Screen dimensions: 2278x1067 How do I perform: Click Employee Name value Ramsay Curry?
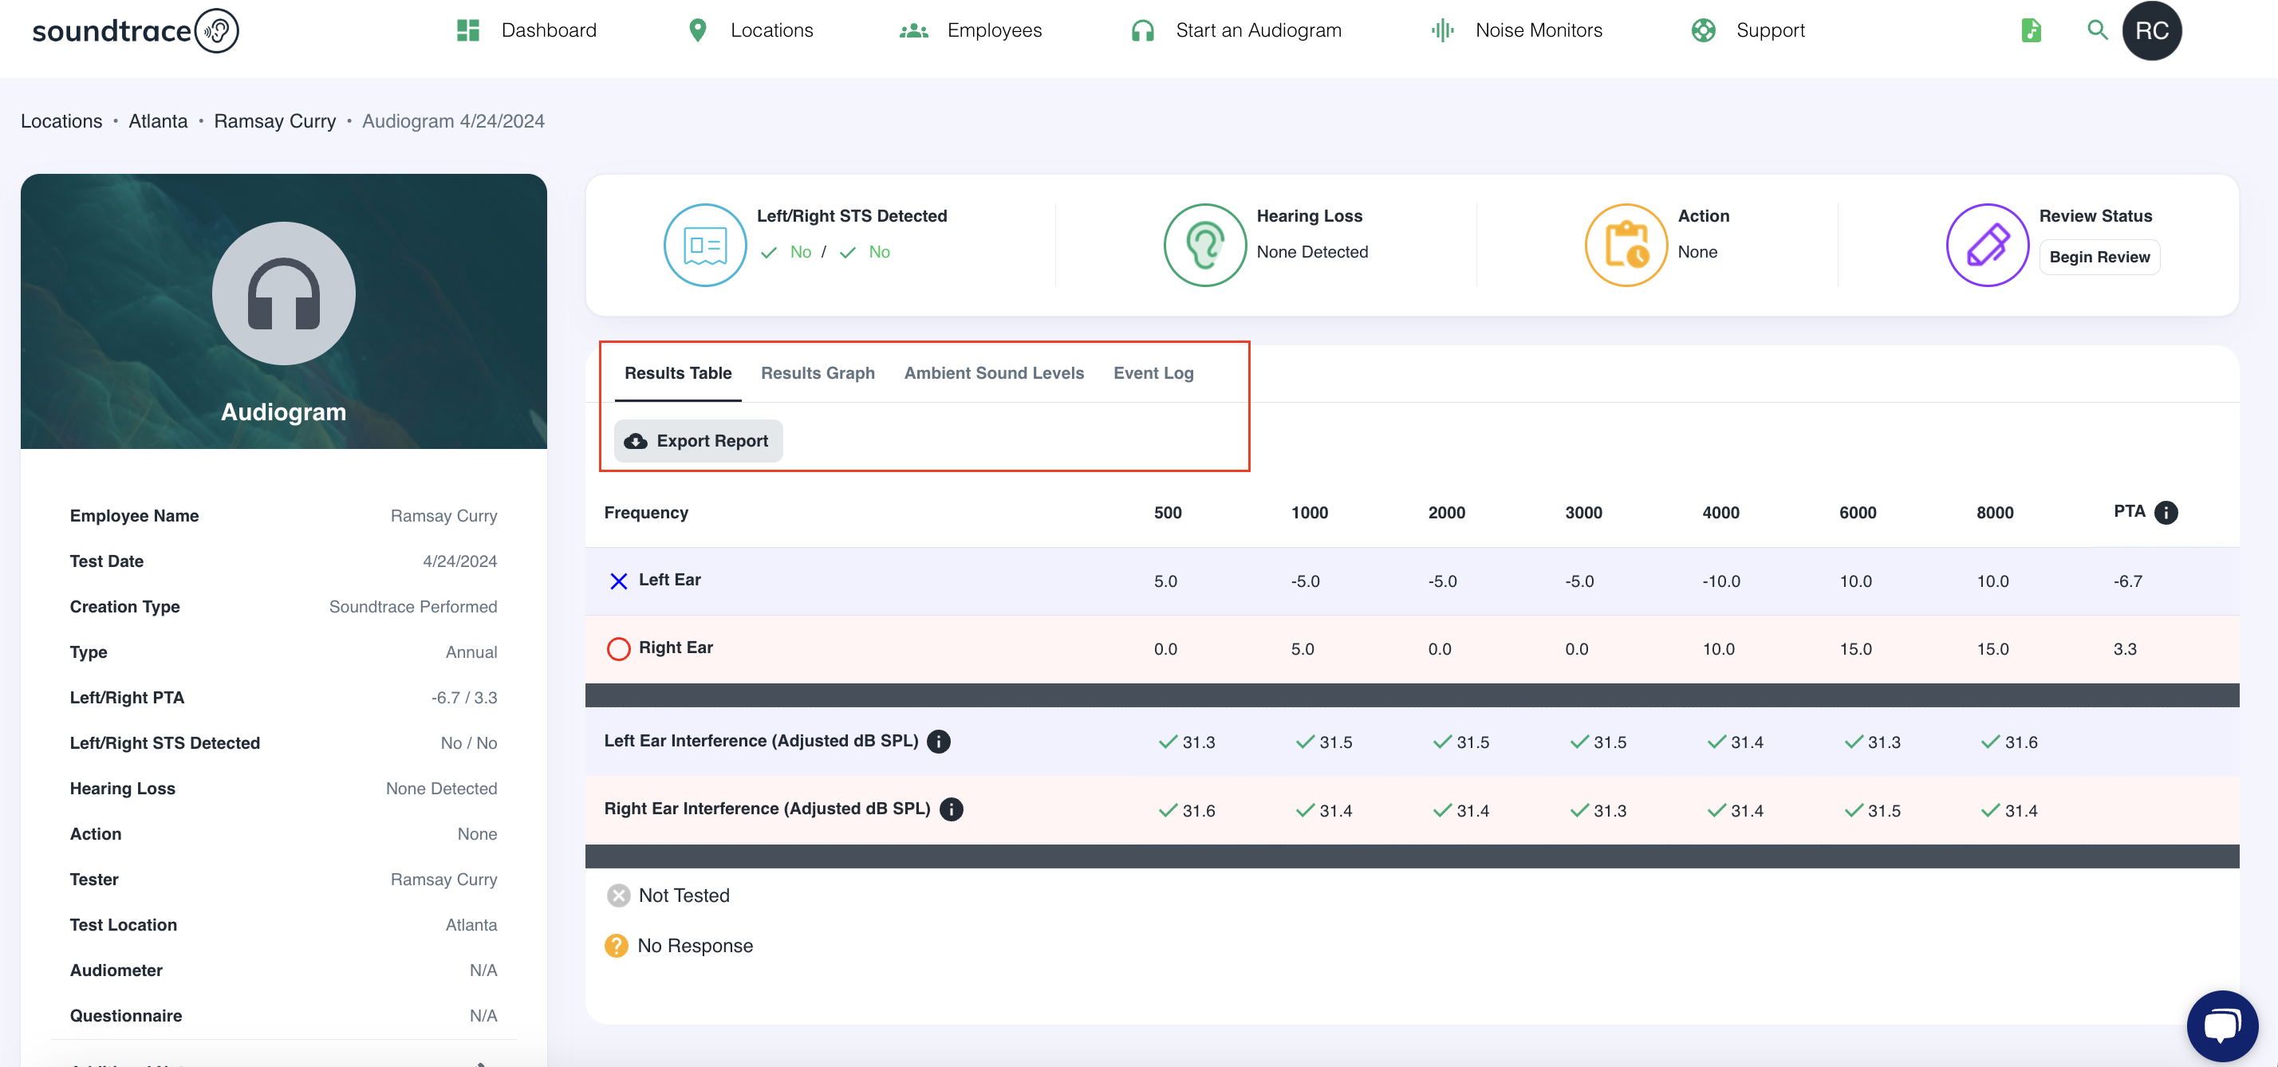point(444,516)
